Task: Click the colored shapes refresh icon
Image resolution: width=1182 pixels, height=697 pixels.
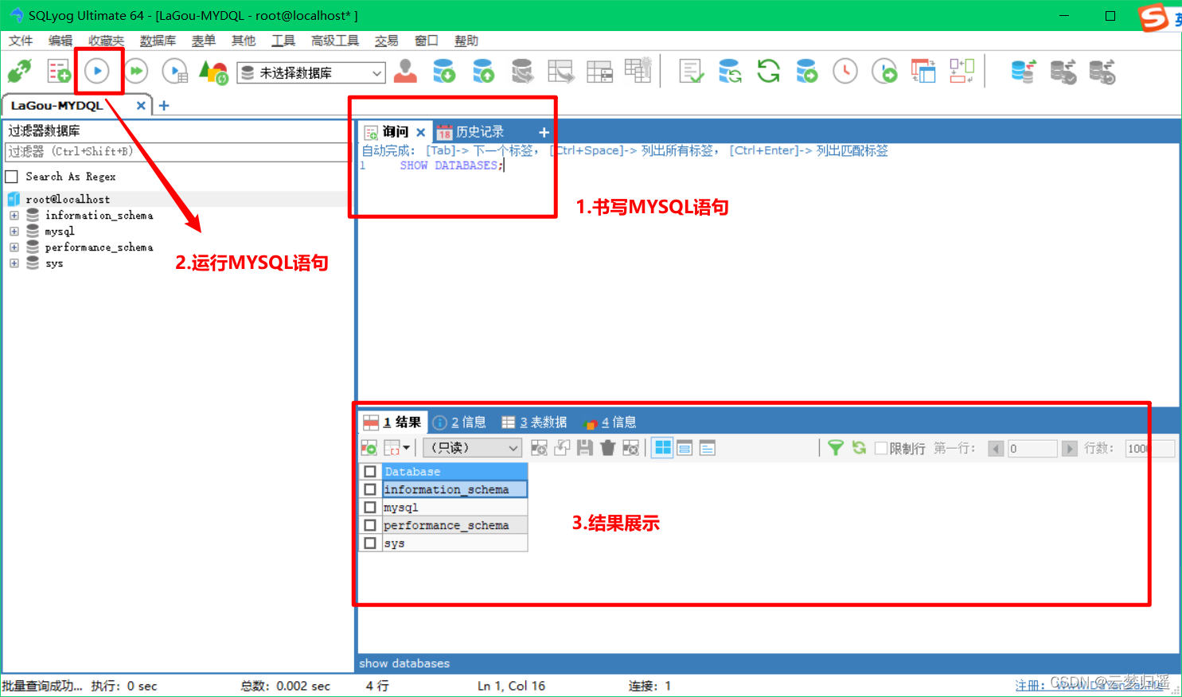Action: pyautogui.click(x=213, y=72)
